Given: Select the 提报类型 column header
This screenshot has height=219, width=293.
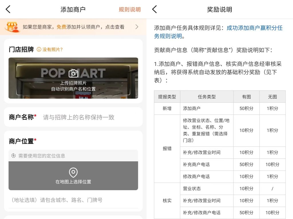Looking at the screenshot, I should click(x=167, y=97).
